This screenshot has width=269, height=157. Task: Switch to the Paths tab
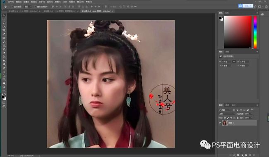tap(233, 105)
